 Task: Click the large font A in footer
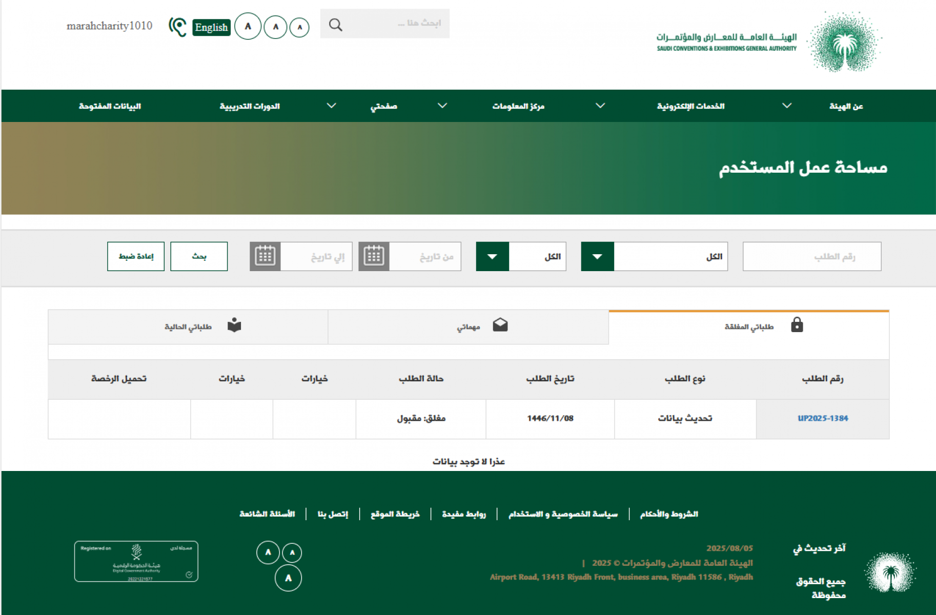[x=288, y=578]
